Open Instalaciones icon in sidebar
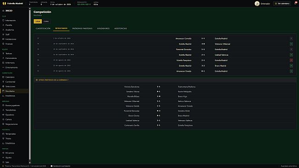The image size is (299, 168). pos(3,39)
